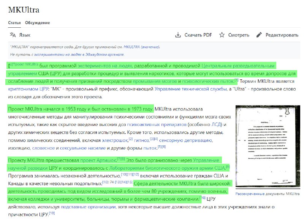Open the электрошок link
This screenshot has height=222, width=304.
pyautogui.click(x=115, y=140)
